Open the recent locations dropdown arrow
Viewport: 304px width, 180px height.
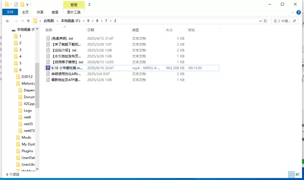[22, 21]
